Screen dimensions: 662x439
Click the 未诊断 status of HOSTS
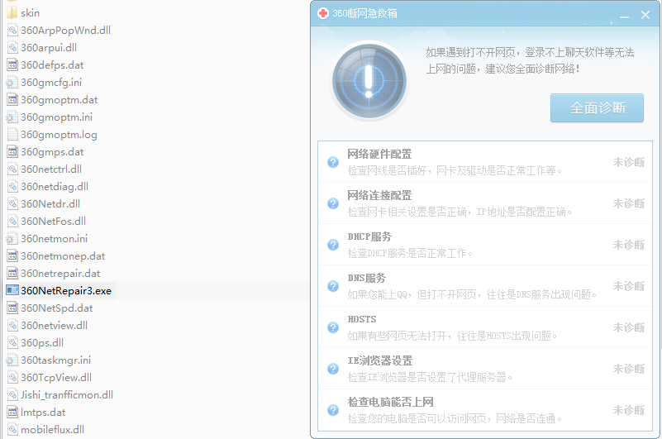pos(628,327)
